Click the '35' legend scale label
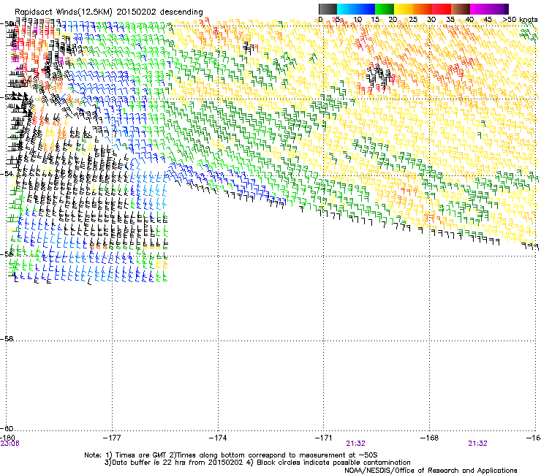The height and width of the screenshot is (475, 541). point(450,20)
